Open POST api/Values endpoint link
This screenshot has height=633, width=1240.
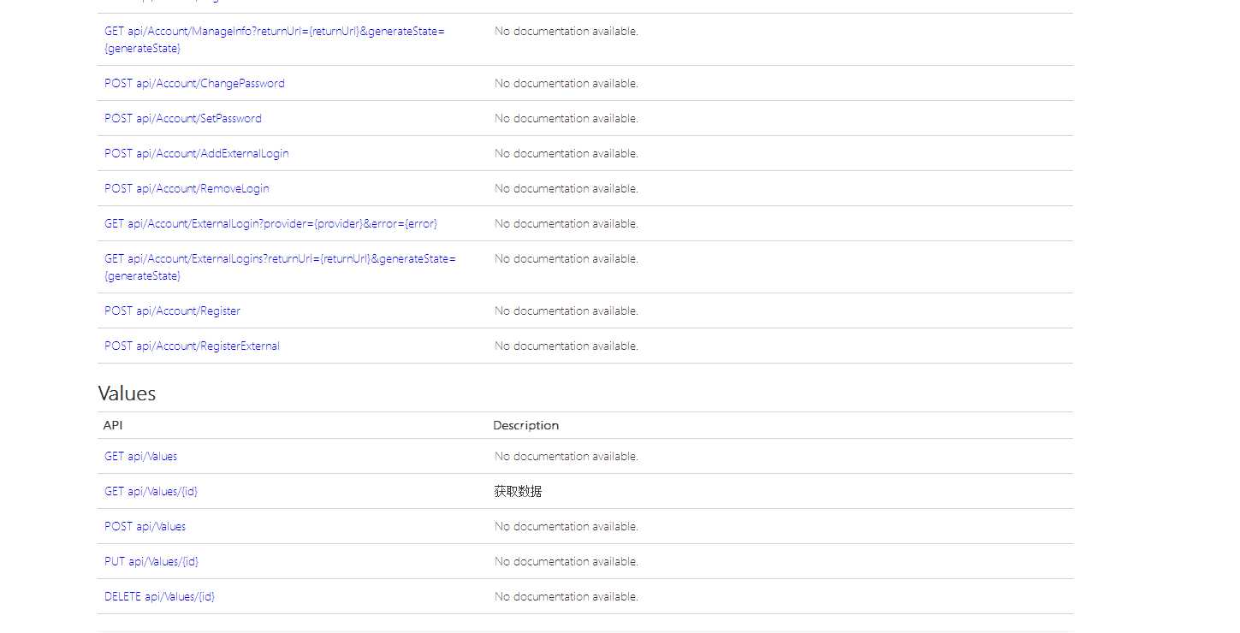pyautogui.click(x=145, y=526)
